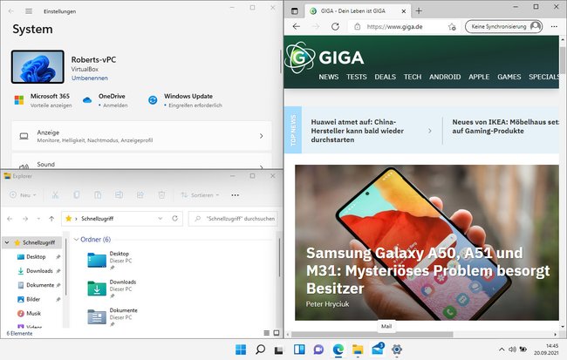567x360 pixels.
Task: Open Microsoft 365 Vorteile anzeigen
Action: click(x=43, y=100)
